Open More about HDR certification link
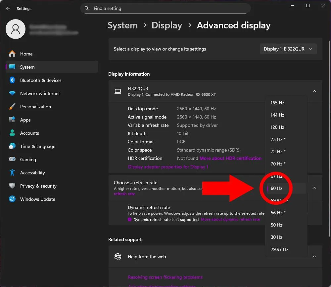 (x=230, y=158)
